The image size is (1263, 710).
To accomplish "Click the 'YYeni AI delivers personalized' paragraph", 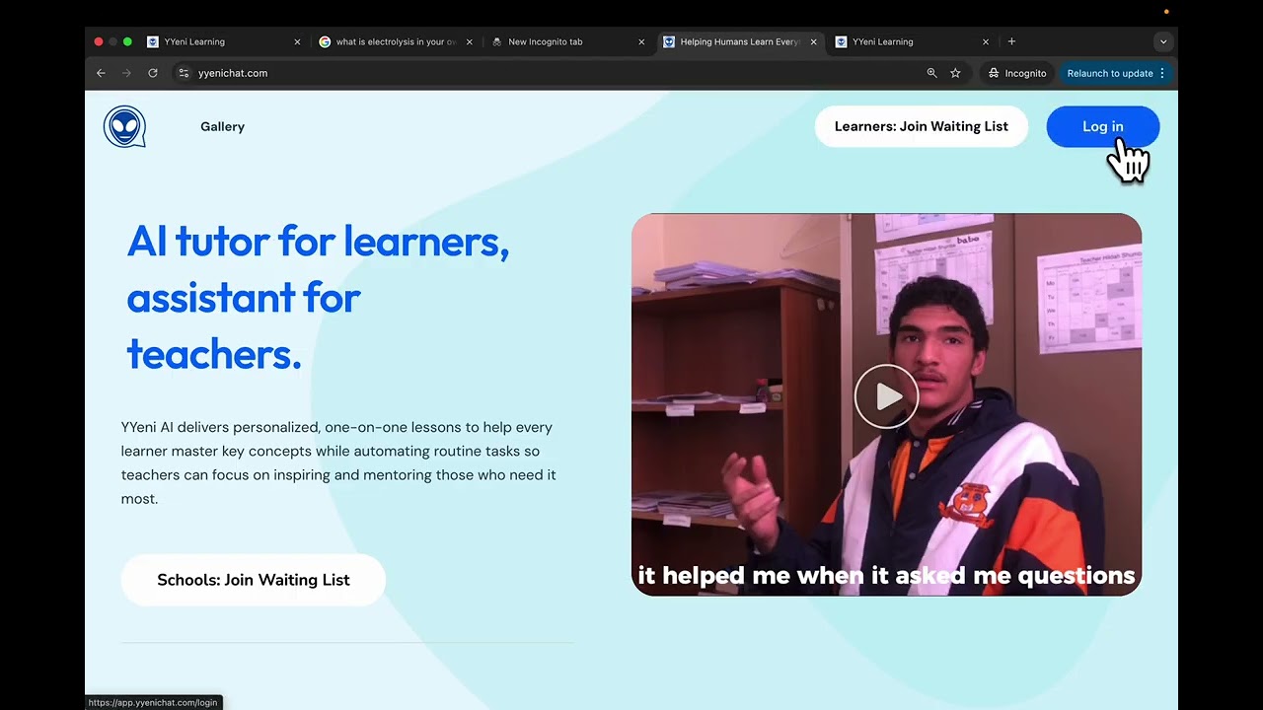I will pyautogui.click(x=338, y=462).
